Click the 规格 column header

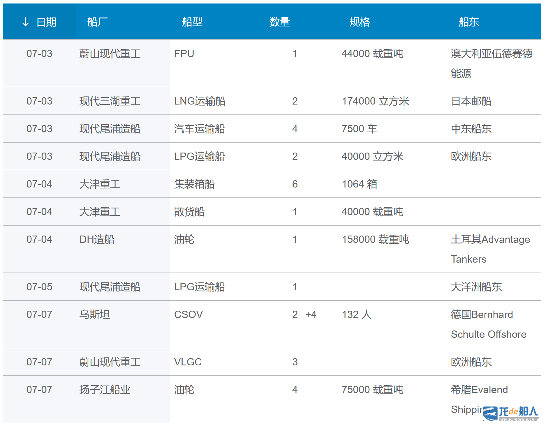(360, 22)
